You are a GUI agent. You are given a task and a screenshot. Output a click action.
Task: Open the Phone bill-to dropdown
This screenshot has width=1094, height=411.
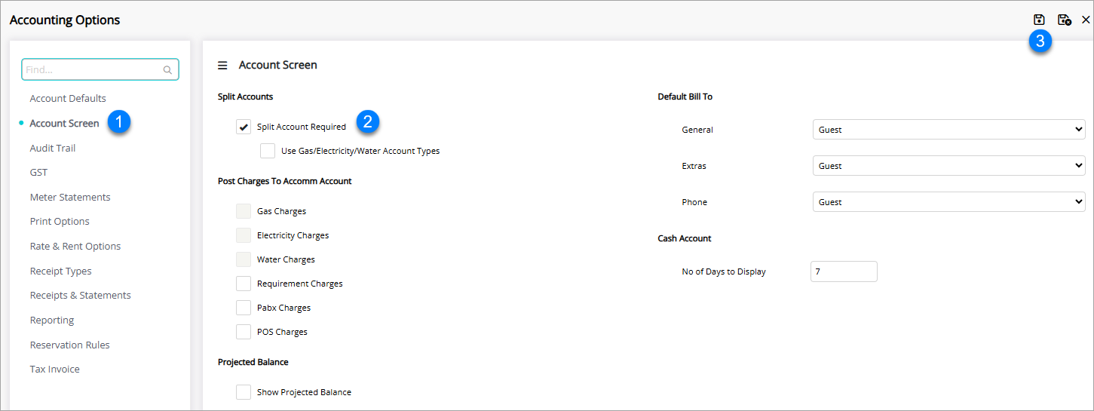click(948, 202)
